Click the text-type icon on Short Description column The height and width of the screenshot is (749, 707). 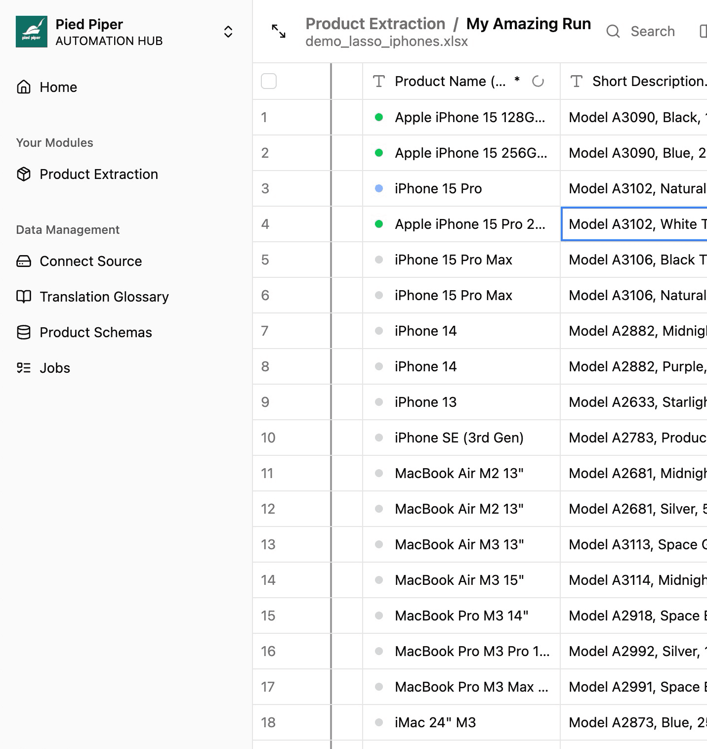pyautogui.click(x=577, y=81)
